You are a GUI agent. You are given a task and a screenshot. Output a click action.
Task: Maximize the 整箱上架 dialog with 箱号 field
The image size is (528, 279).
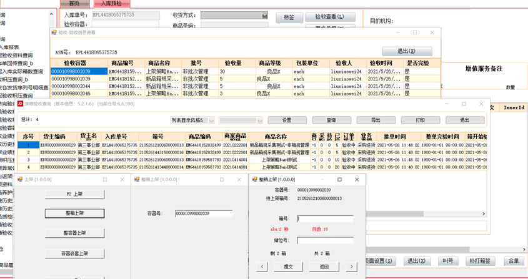(x=339, y=180)
